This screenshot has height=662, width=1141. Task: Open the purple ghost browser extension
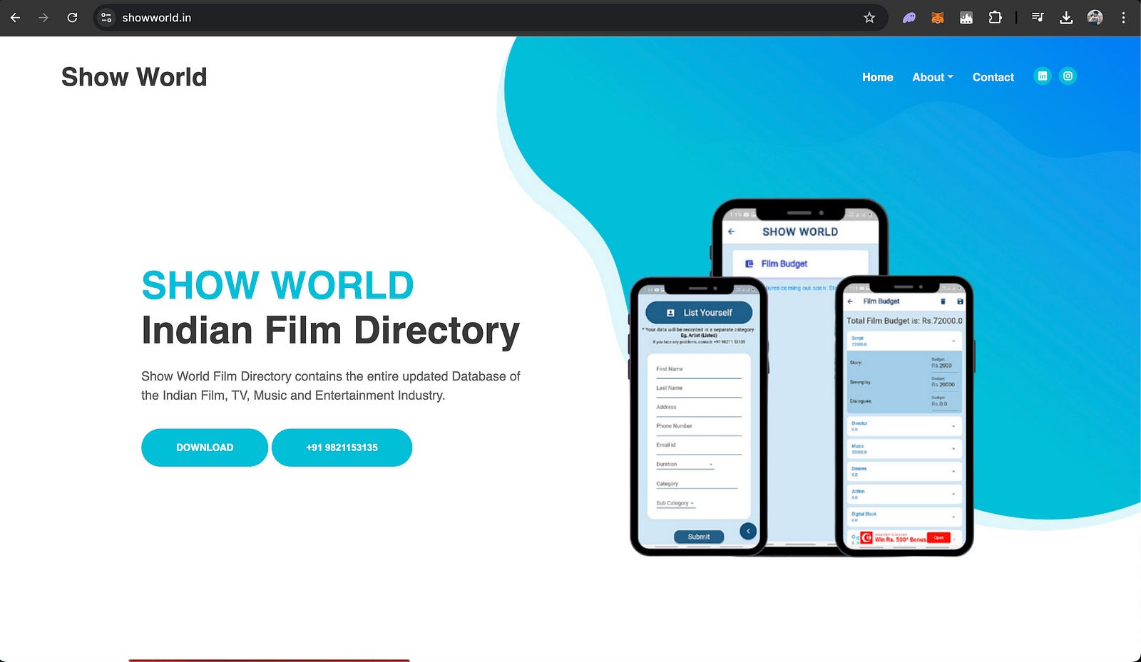pyautogui.click(x=909, y=18)
